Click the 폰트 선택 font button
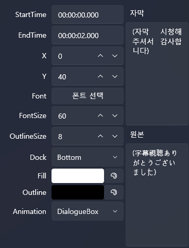This screenshot has width=189, height=248. (88, 96)
